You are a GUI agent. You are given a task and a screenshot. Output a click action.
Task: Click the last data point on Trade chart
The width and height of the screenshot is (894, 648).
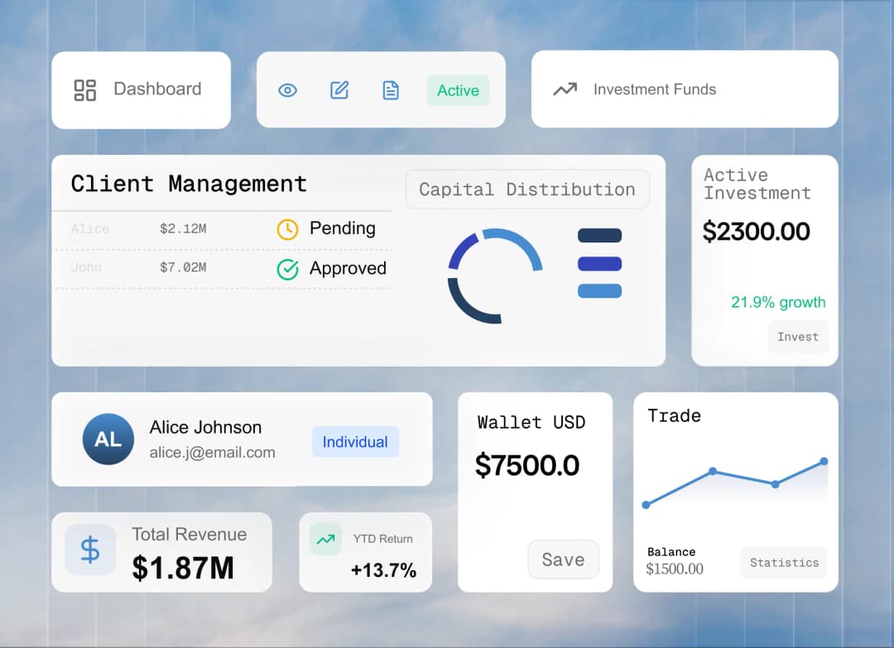(824, 461)
